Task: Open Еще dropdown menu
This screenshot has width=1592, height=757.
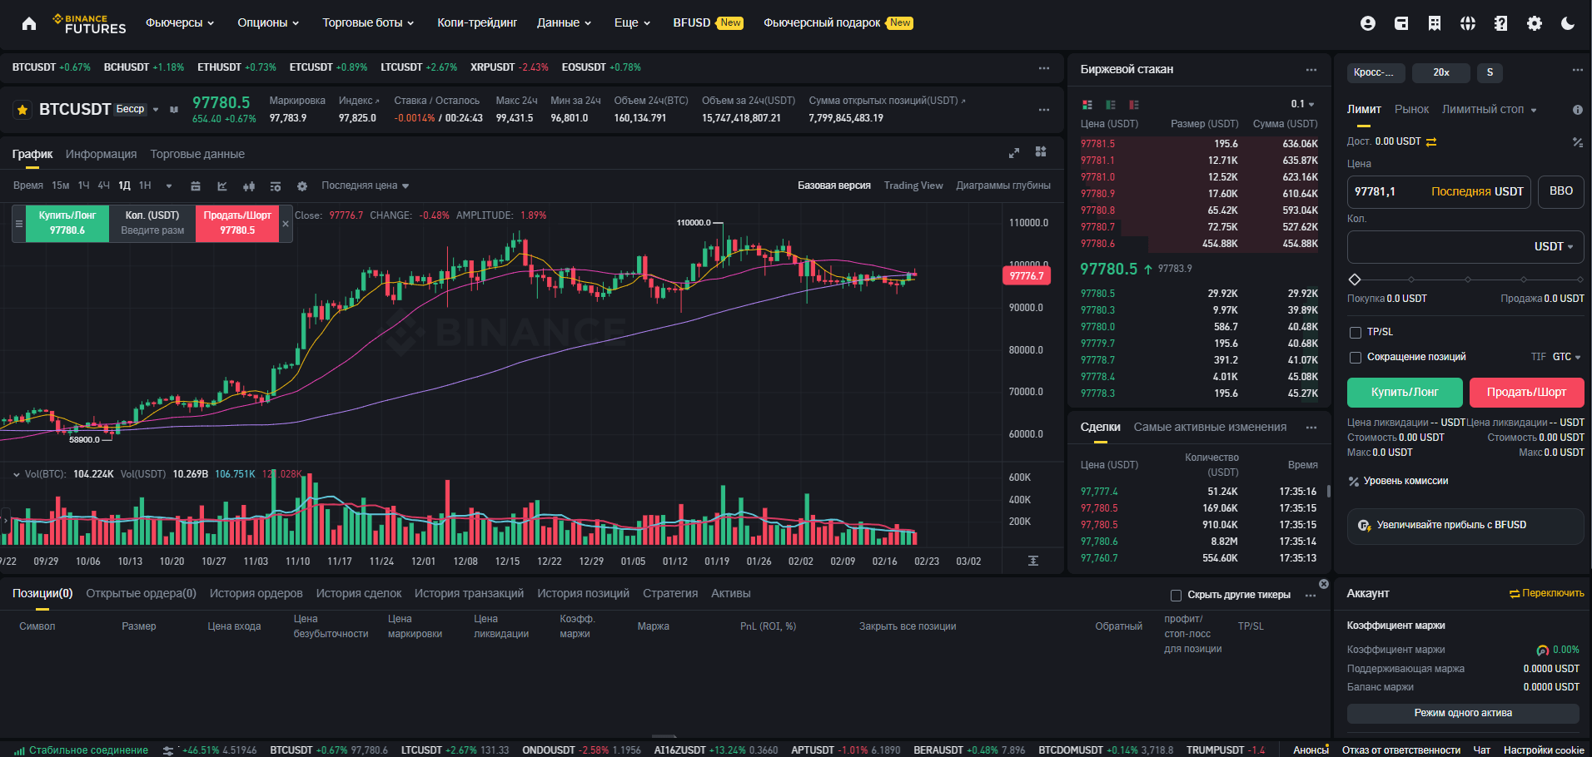Action: (632, 23)
